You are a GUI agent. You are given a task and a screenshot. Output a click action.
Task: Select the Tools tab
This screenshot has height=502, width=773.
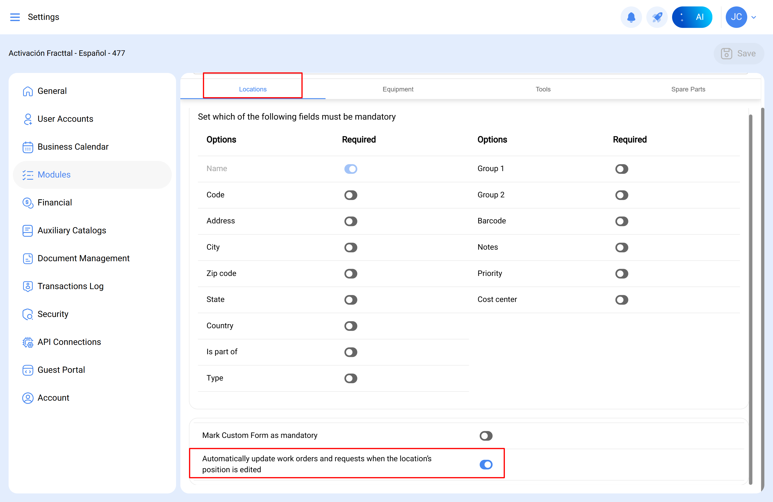543,89
